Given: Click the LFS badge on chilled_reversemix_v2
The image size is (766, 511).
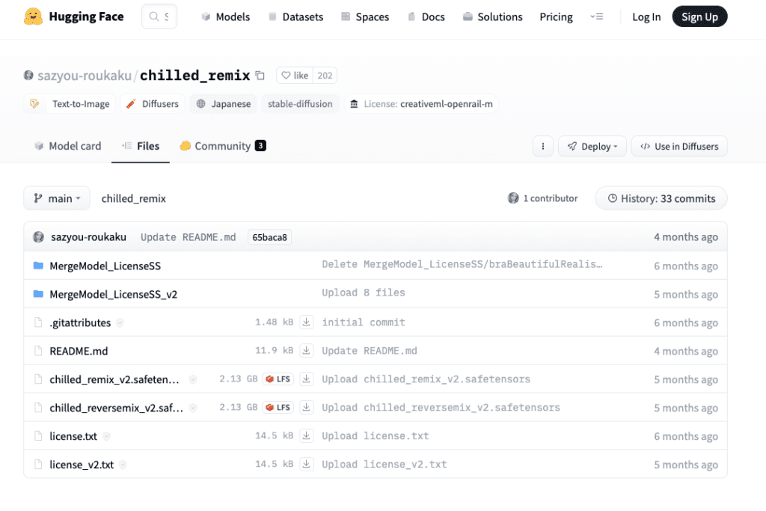Looking at the screenshot, I should [x=278, y=408].
